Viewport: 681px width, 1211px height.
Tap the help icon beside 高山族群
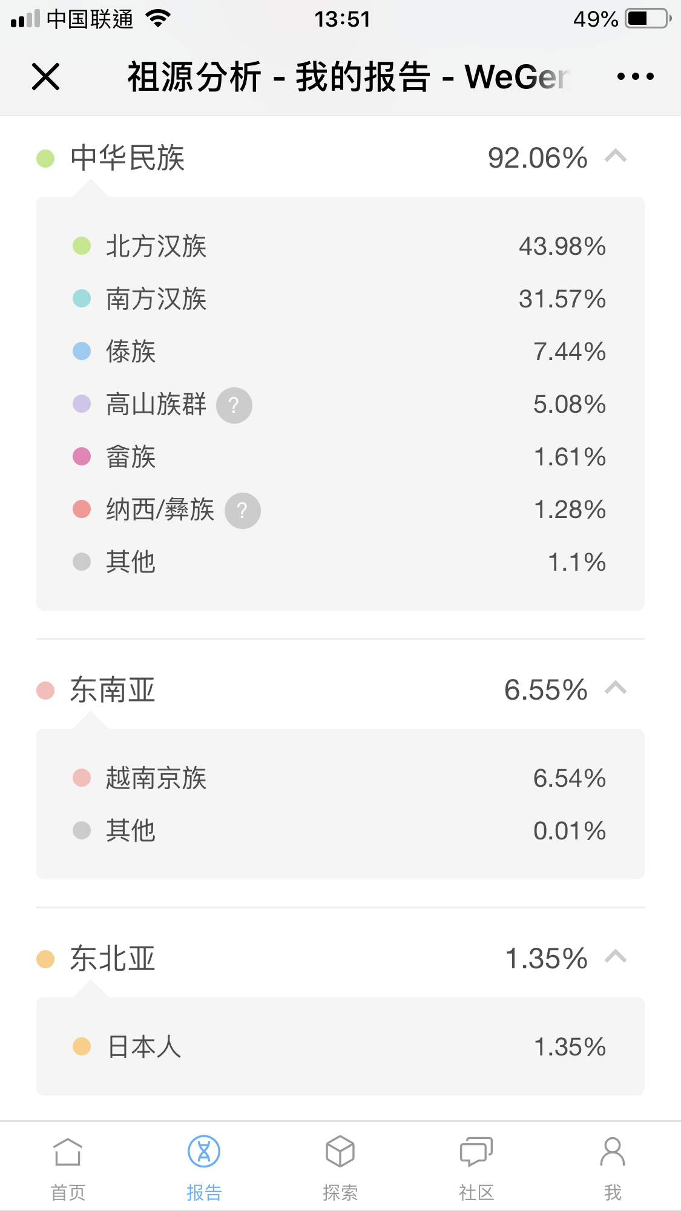coord(234,405)
